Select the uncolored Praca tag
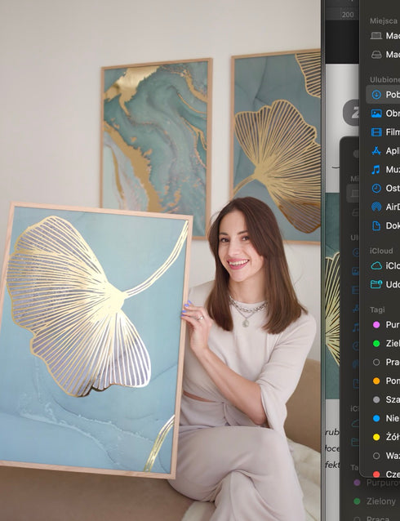400x521 pixels. tap(383, 363)
